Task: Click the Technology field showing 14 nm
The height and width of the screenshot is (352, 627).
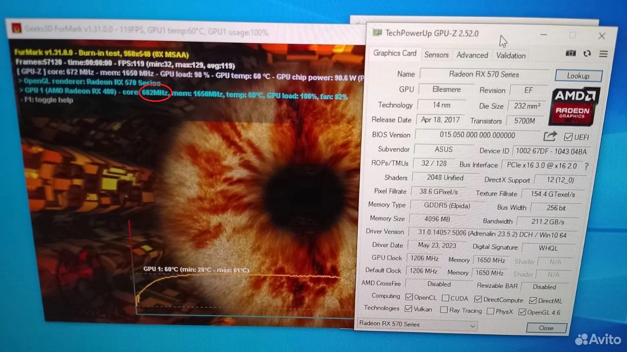Action: (x=441, y=105)
